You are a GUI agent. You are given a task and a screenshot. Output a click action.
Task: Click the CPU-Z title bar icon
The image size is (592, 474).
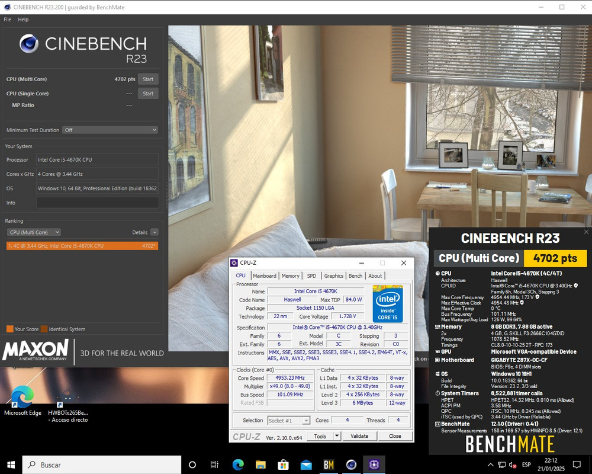(x=234, y=262)
